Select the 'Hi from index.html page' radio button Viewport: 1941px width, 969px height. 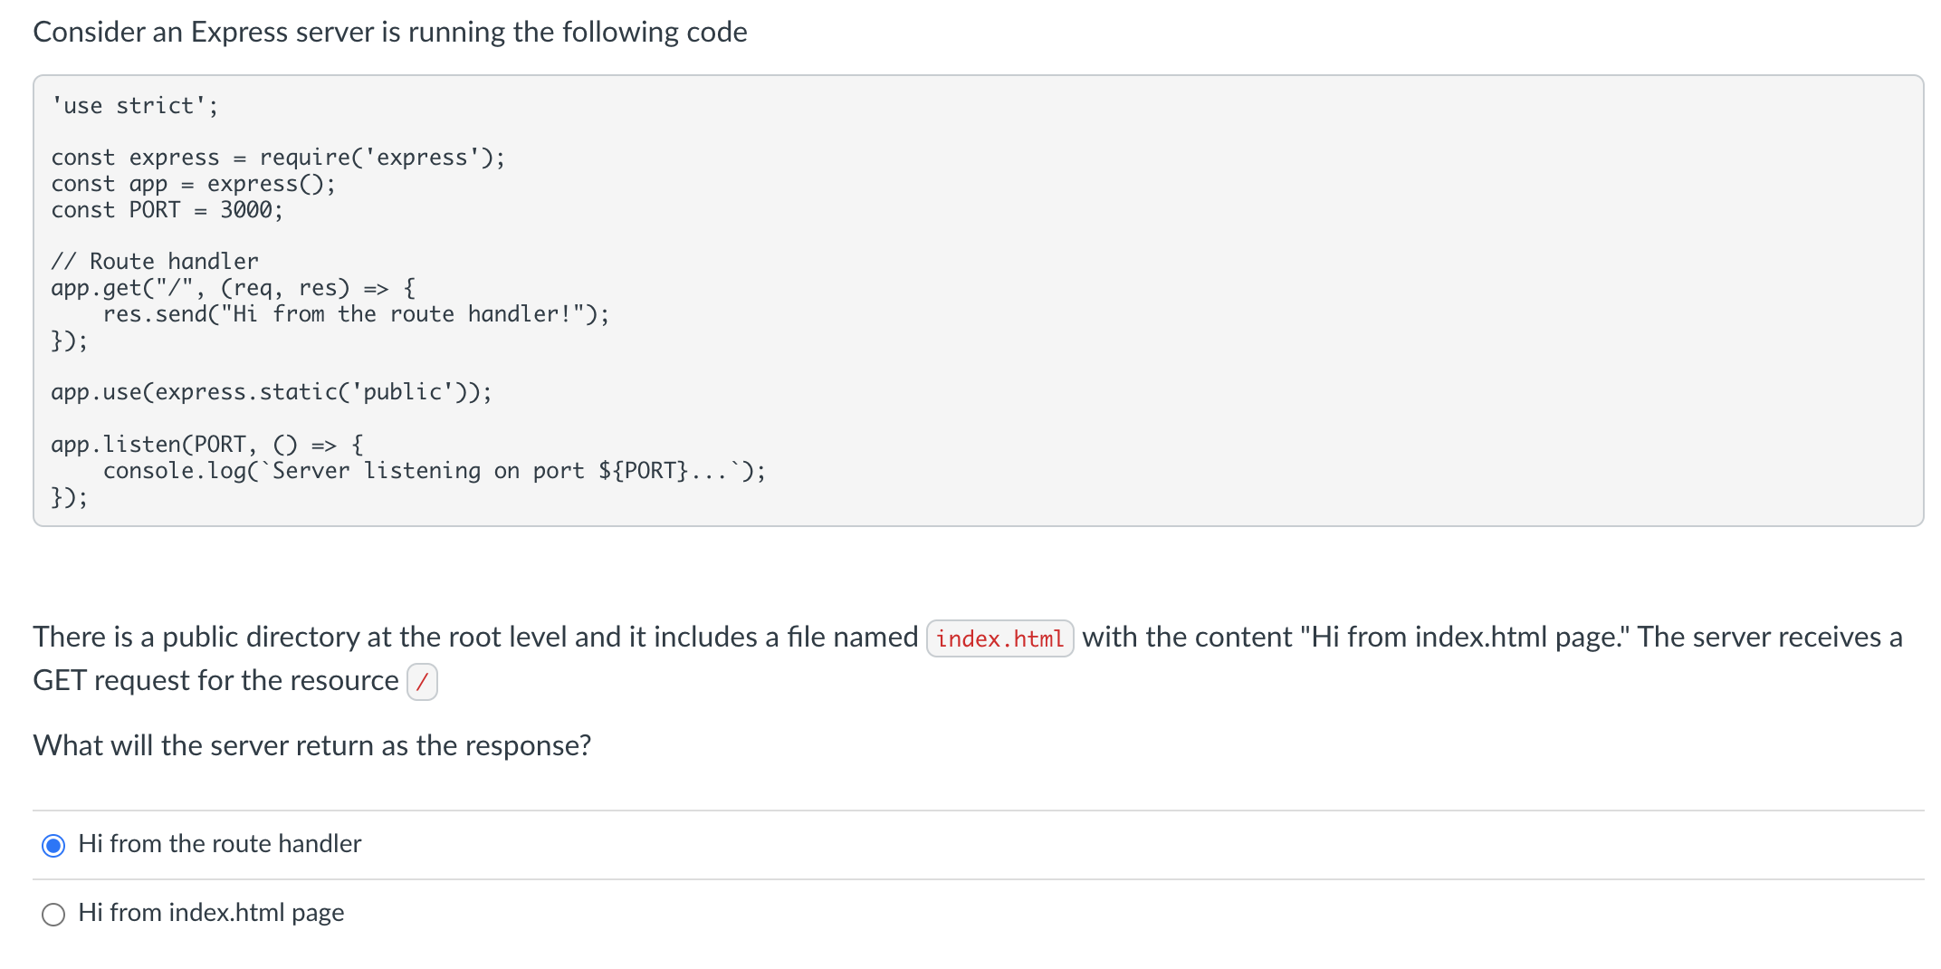pos(54,915)
